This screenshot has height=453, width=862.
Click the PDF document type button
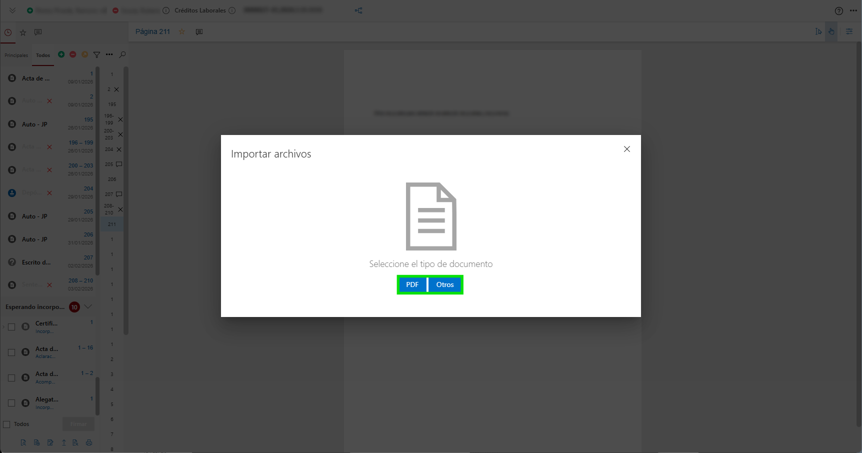pos(412,284)
